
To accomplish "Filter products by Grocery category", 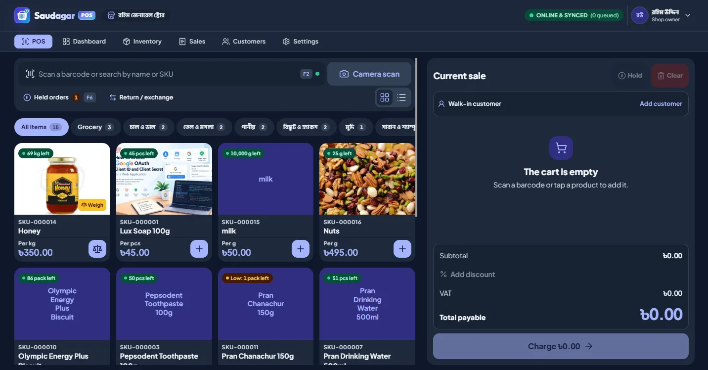I will 95,127.
